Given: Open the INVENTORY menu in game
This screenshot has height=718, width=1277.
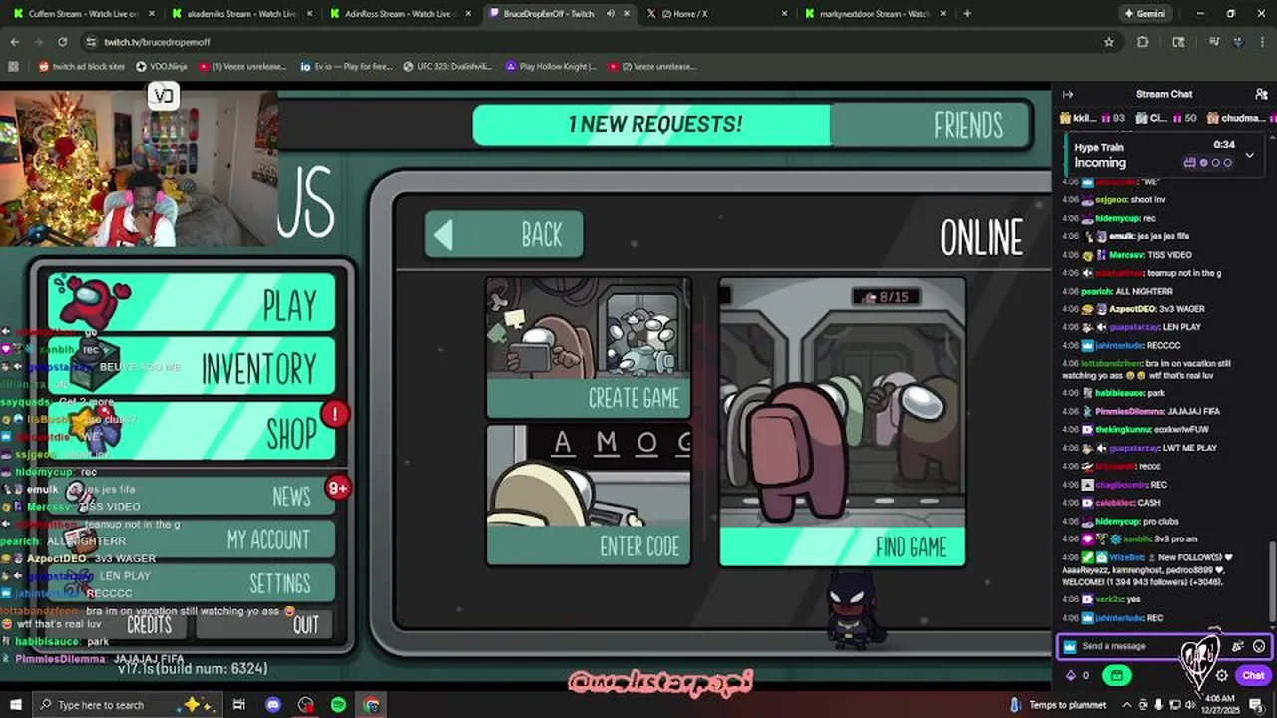Looking at the screenshot, I should [x=193, y=367].
